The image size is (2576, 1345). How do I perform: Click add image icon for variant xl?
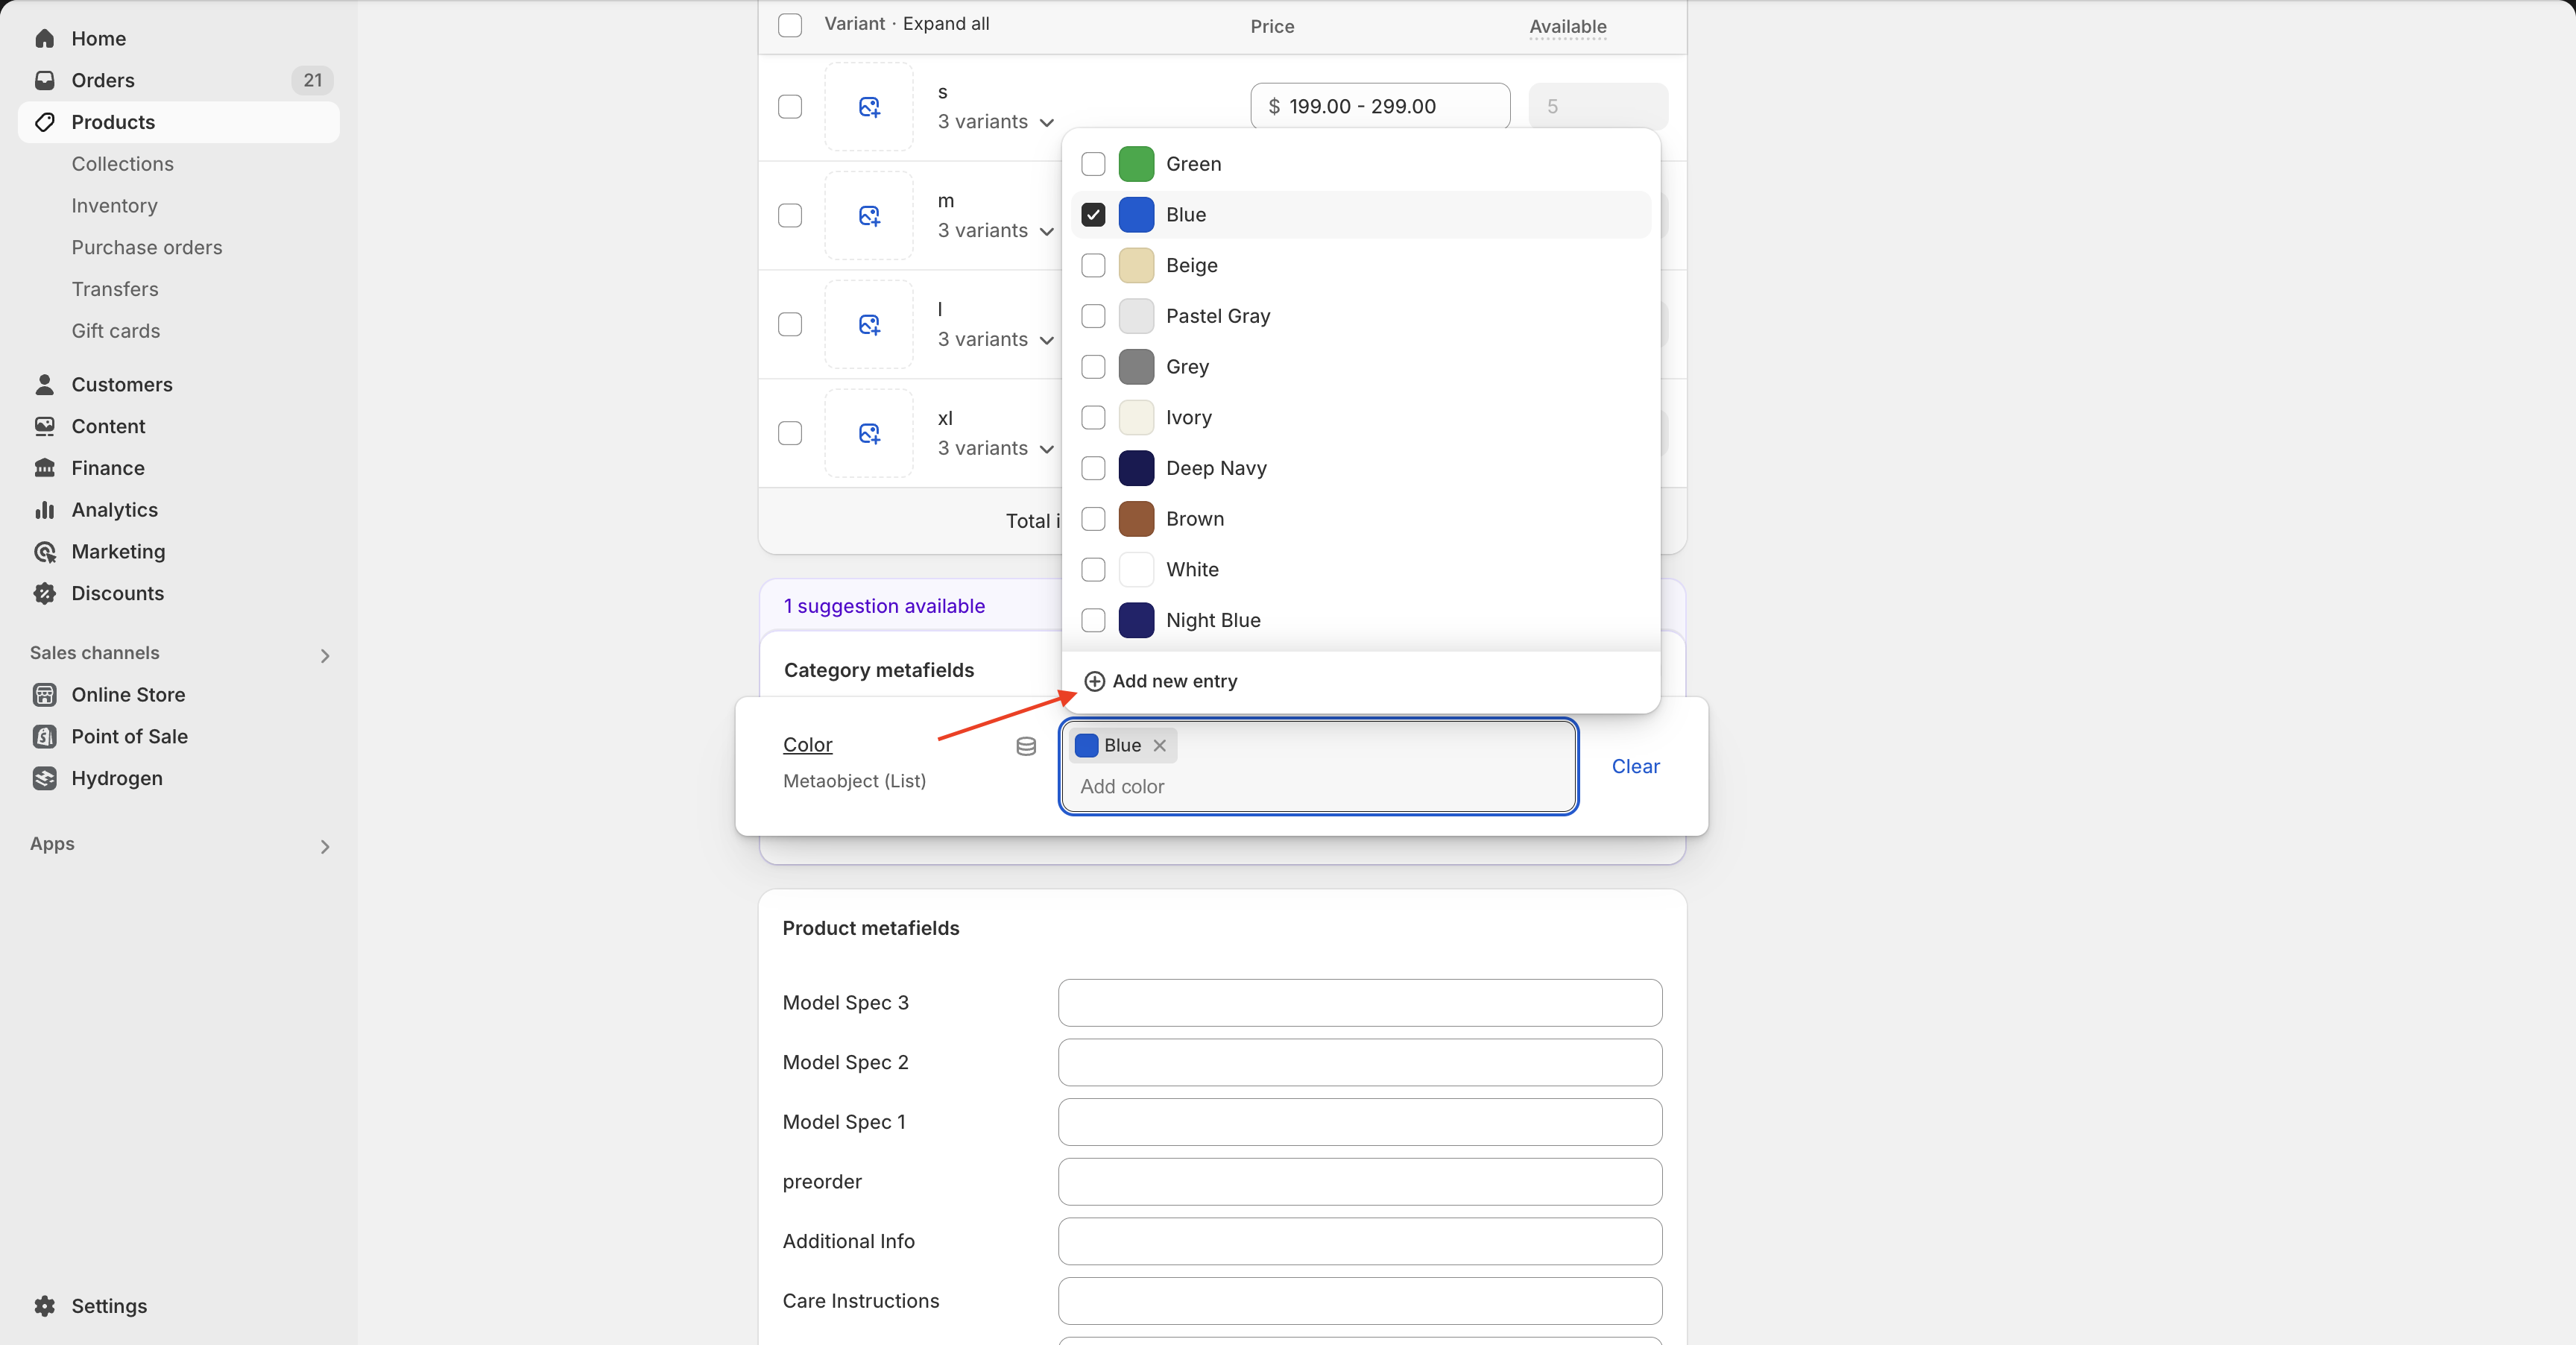pos(869,434)
